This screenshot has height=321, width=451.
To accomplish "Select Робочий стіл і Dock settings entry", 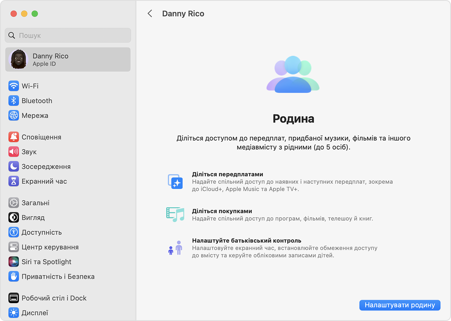I will [14, 298].
